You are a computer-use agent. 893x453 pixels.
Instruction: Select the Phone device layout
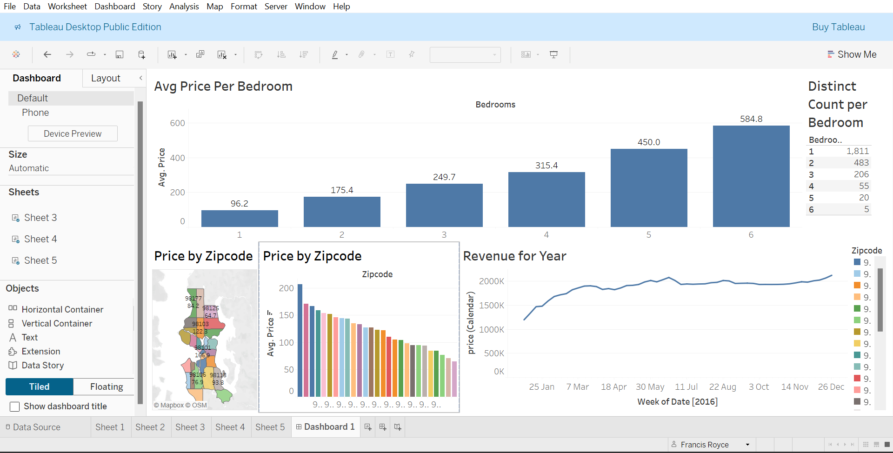pos(35,113)
